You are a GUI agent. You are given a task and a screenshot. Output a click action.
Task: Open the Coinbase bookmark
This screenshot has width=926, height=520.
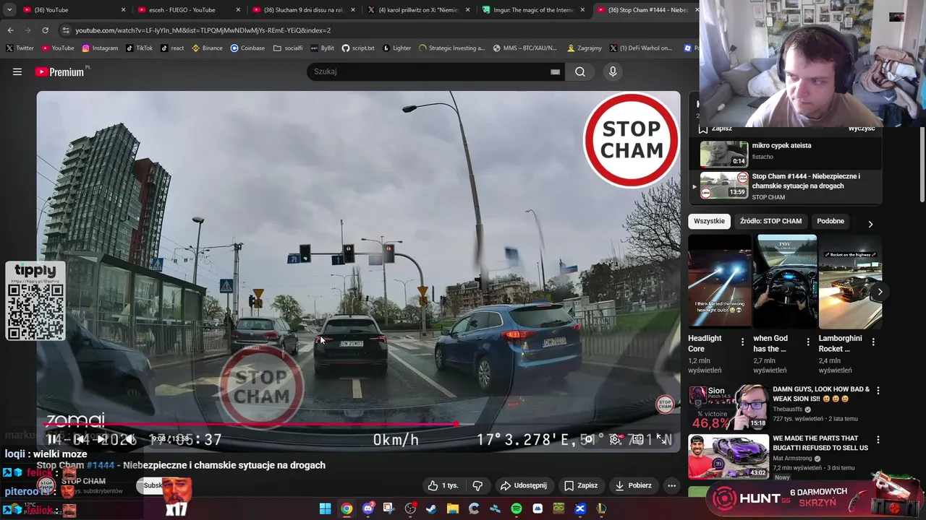pos(247,48)
